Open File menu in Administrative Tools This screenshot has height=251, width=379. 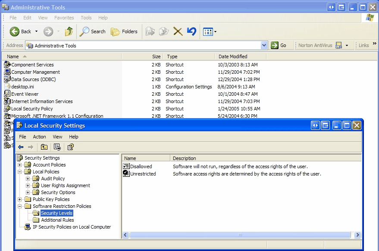13,18
